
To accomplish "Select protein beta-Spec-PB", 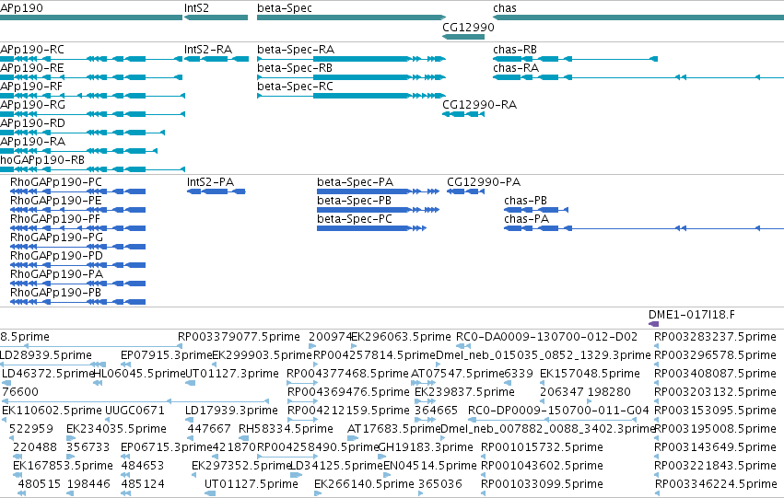I will [x=378, y=210].
